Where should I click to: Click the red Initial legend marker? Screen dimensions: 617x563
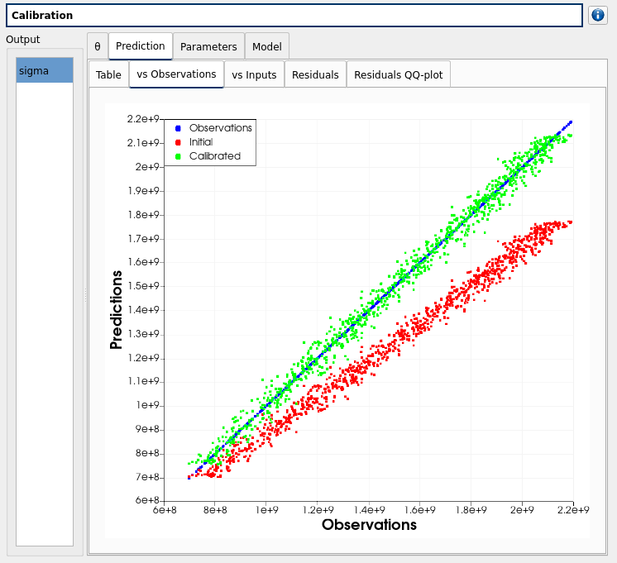point(178,142)
